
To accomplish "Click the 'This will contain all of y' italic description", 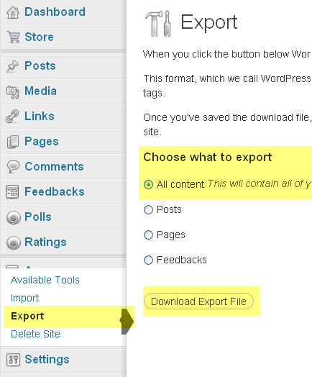I will [x=260, y=184].
